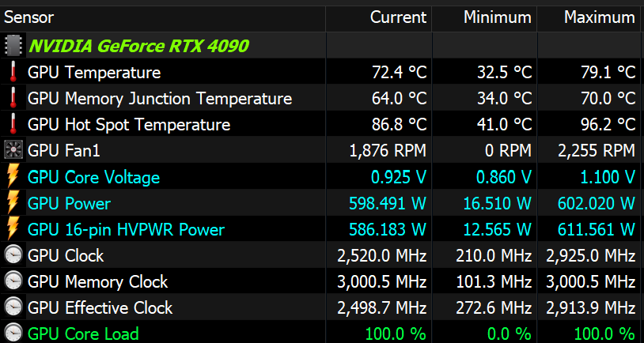Click current core voltage 0.925 V
This screenshot has width=644, height=343.
399,177
